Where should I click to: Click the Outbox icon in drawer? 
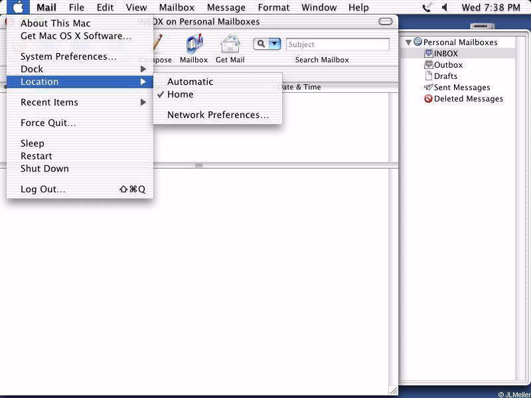point(429,64)
